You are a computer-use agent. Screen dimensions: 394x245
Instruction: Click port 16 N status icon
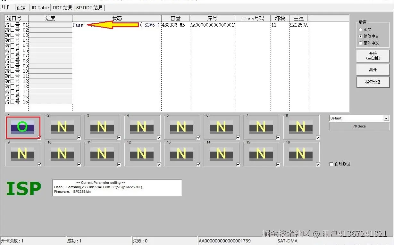[x=300, y=154]
